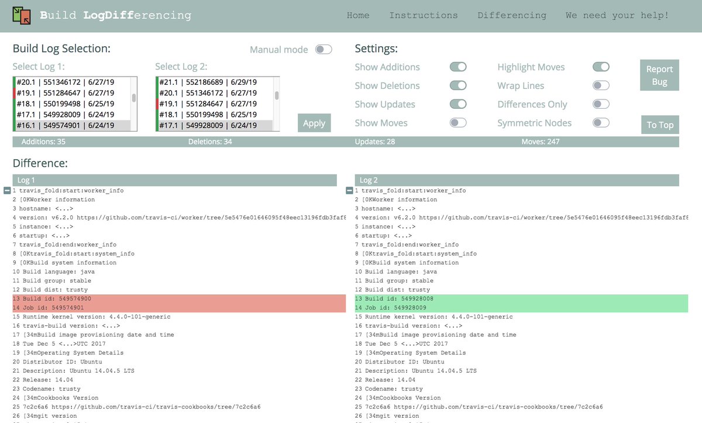Screen dimensions: 702x423
Task: Select build #18.1 in Log 1 list
Action: 73,104
